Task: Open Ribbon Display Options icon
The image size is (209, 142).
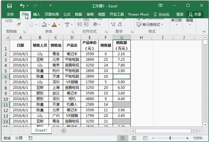Action: point(160,5)
